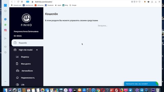Viewport: 164px width, 92px height.
Task: Open Photos app in the dock
Action: click(x=43, y=90)
